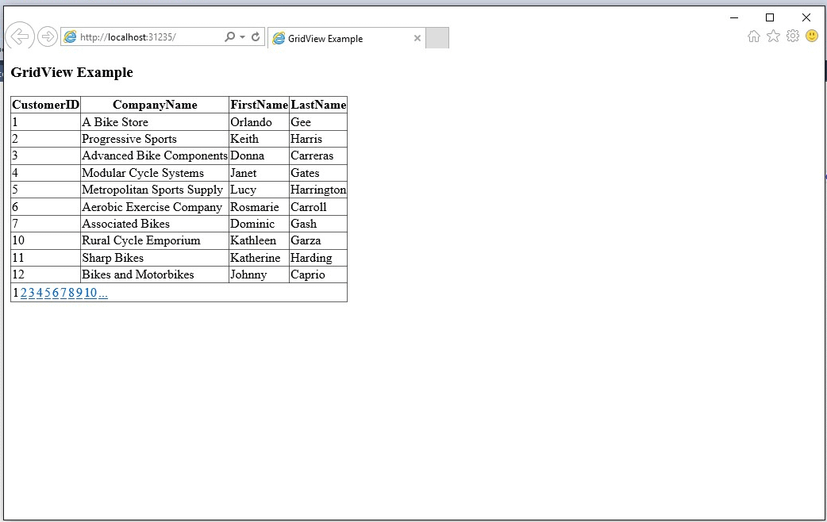Go to pager page 3
Image resolution: width=827 pixels, height=522 pixels.
[x=32, y=293]
